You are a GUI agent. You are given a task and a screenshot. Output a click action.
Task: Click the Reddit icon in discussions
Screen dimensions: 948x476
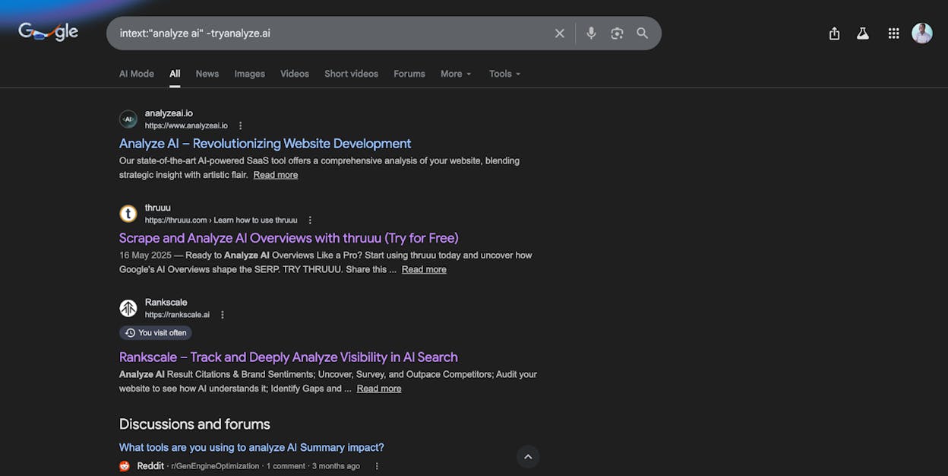coord(125,466)
